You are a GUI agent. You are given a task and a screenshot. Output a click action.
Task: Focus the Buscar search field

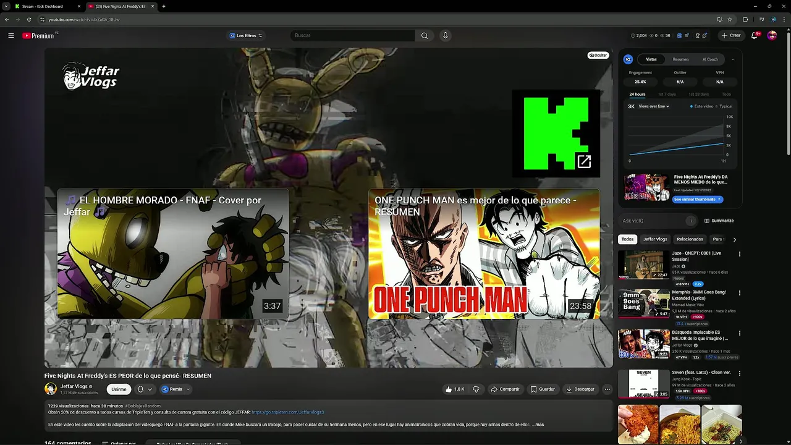pyautogui.click(x=352, y=36)
